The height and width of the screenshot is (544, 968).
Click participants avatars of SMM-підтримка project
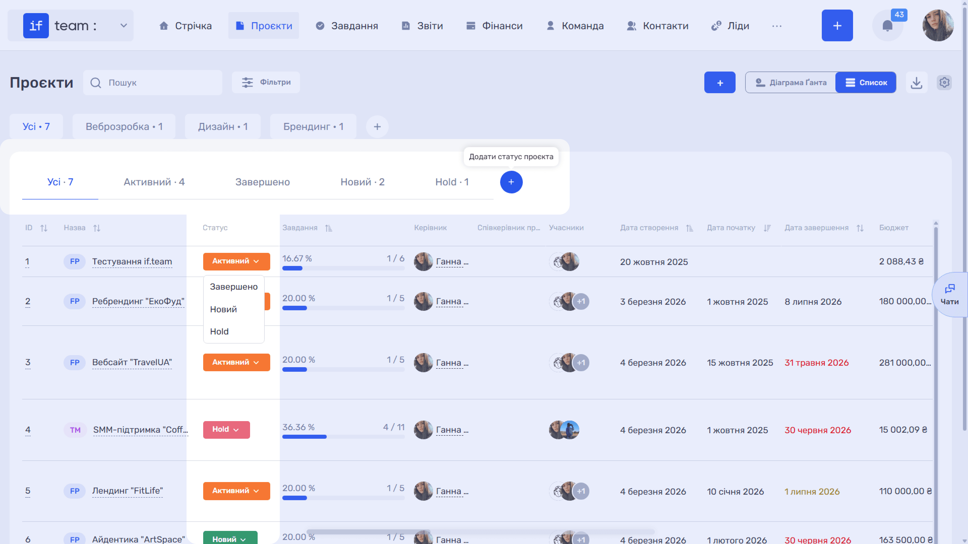[564, 430]
